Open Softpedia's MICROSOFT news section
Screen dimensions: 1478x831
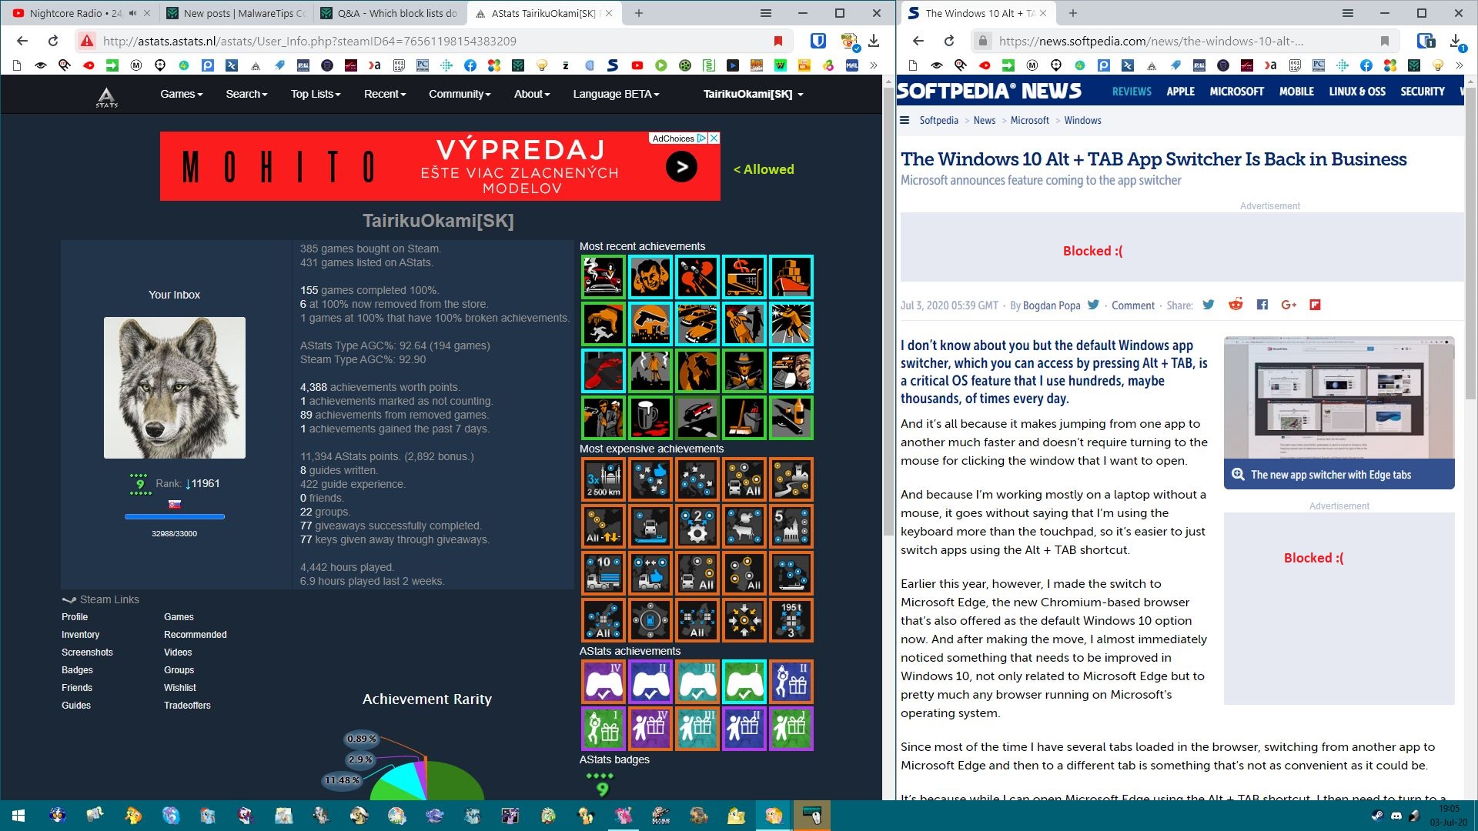[1236, 92]
